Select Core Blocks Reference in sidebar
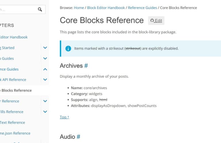 point(16,90)
